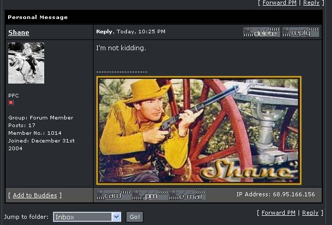Viewport: 332px width, 225px height.
Task: Click Add to Buddies link
Action: tap(35, 195)
